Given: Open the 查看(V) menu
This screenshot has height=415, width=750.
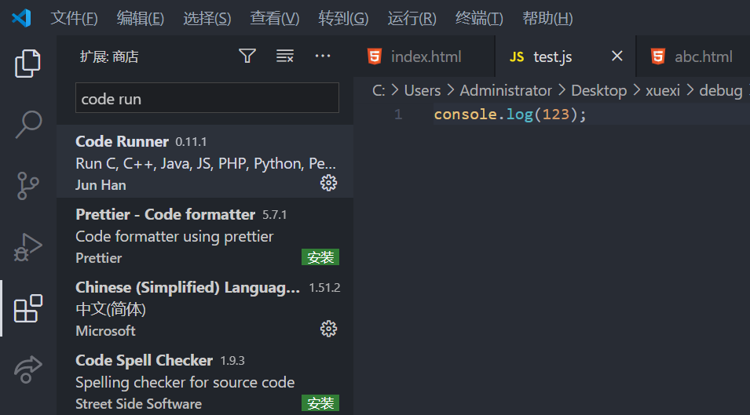Looking at the screenshot, I should click(275, 18).
